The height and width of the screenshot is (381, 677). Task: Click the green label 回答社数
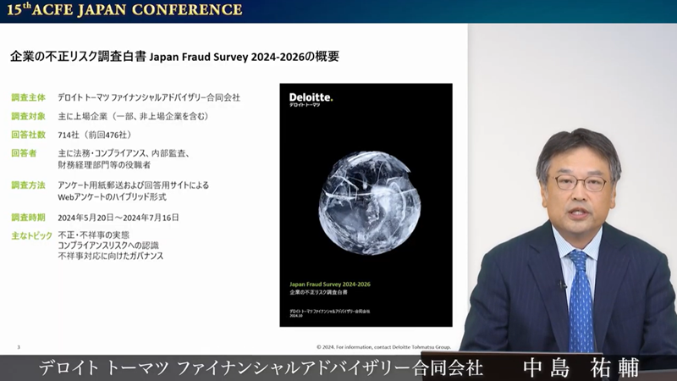tap(28, 135)
